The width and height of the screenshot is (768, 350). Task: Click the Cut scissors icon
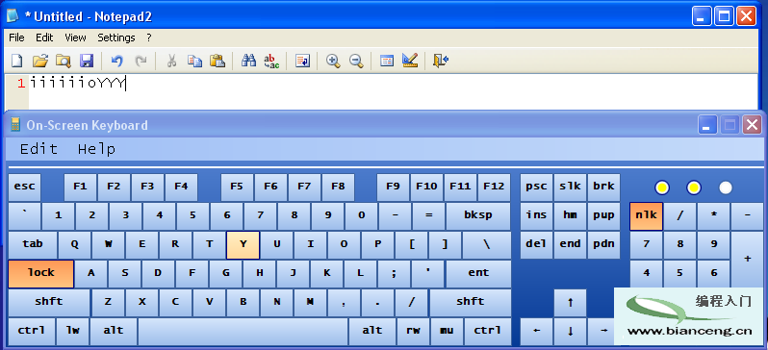(171, 61)
